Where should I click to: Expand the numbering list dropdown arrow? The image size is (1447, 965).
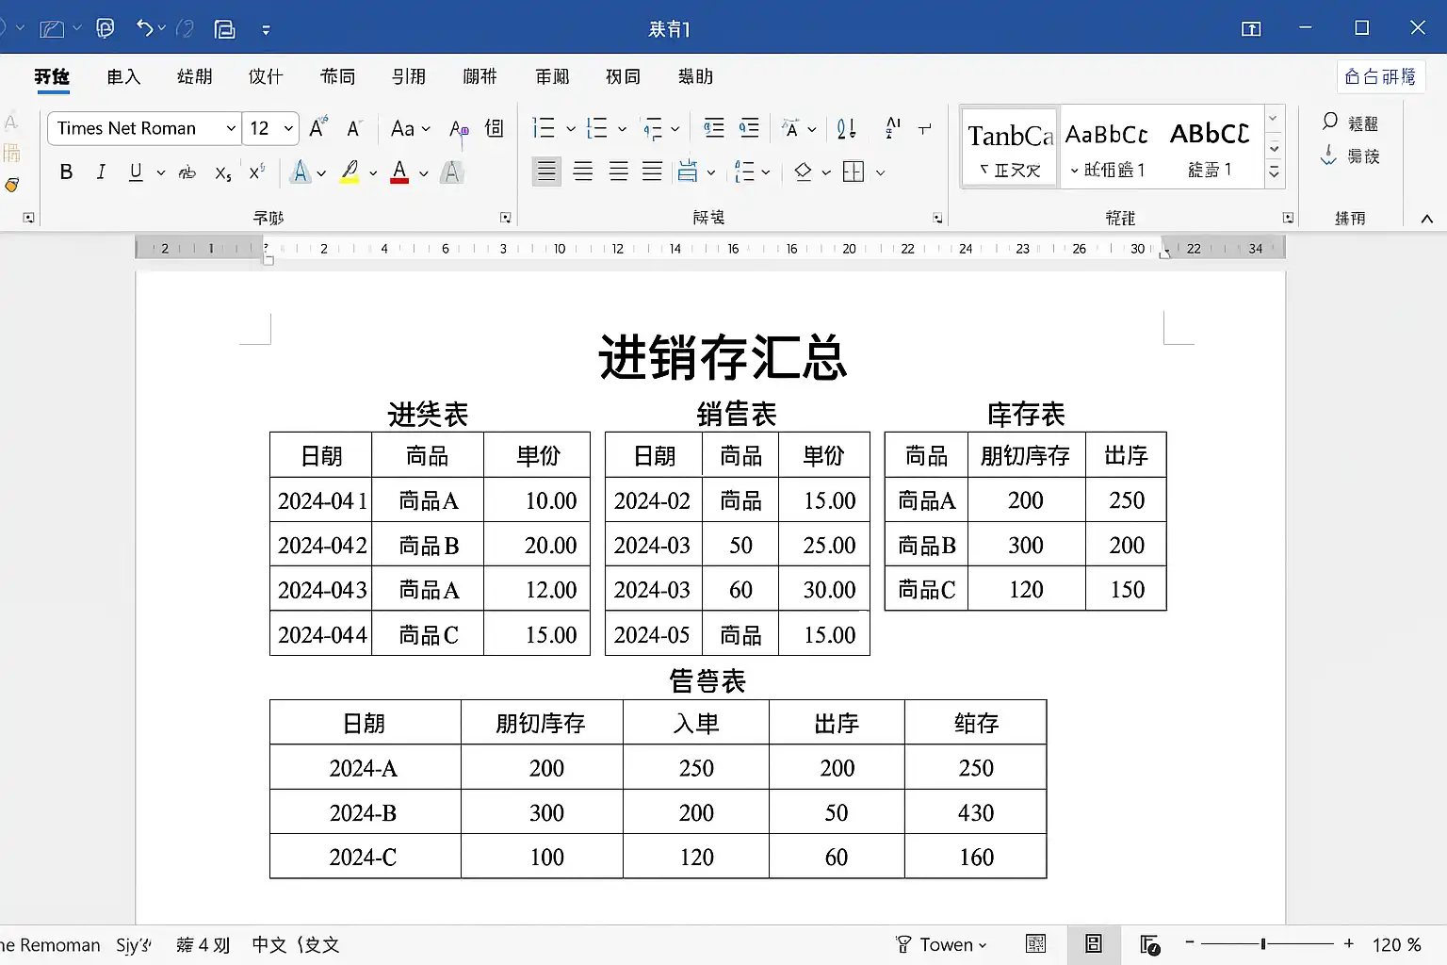tap(622, 129)
